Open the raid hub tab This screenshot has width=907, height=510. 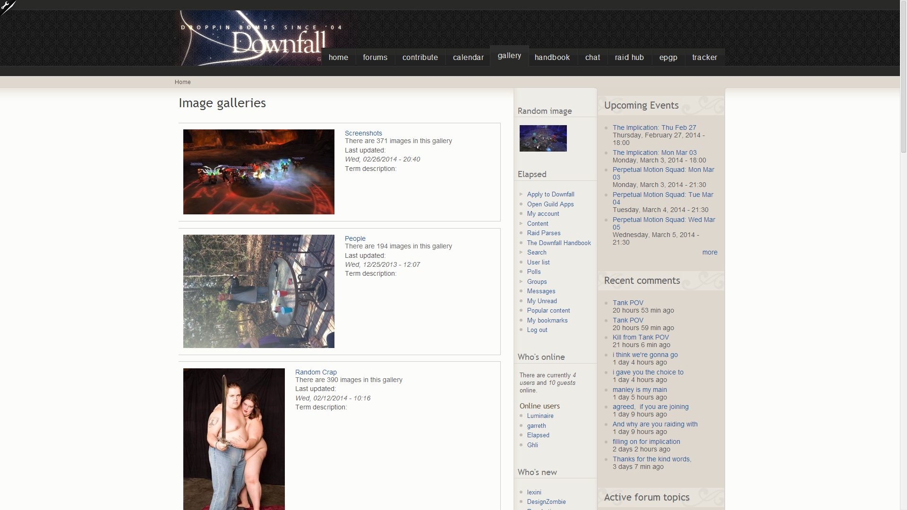tap(629, 57)
